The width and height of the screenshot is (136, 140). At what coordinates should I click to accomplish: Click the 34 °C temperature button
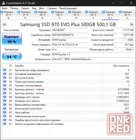pyautogui.click(x=12, y=57)
